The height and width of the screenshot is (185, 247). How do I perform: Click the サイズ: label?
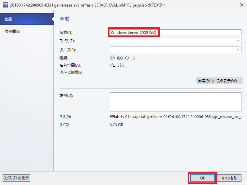point(64,125)
